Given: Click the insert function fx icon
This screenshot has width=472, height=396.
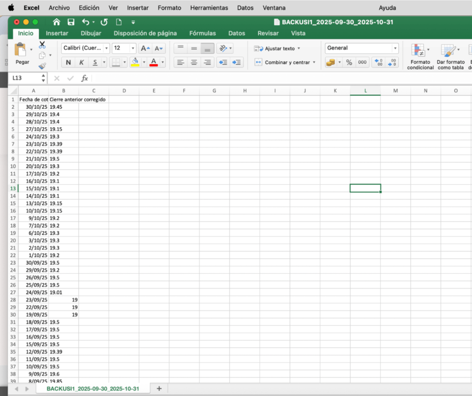Looking at the screenshot, I should click(x=84, y=78).
